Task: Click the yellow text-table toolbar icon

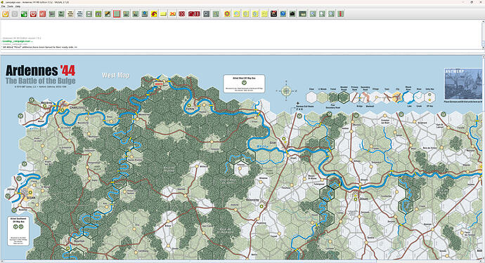Action: [x=70, y=13]
